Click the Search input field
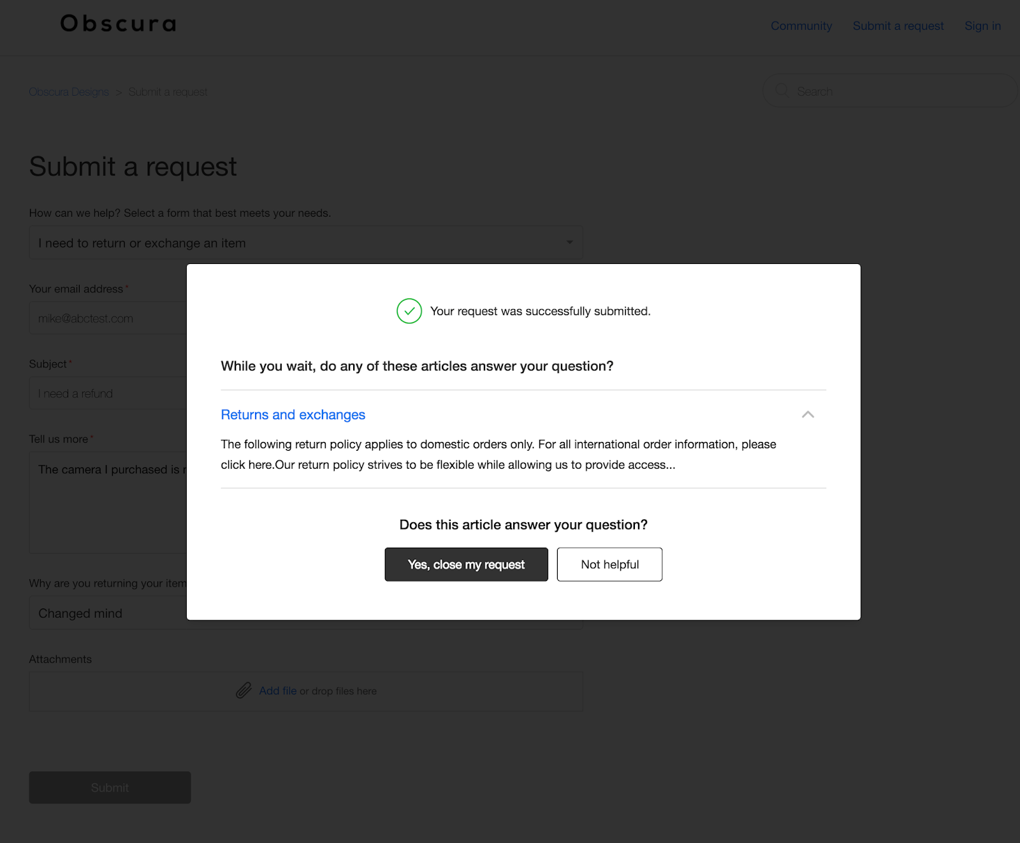The width and height of the screenshot is (1020, 843). pos(899,91)
